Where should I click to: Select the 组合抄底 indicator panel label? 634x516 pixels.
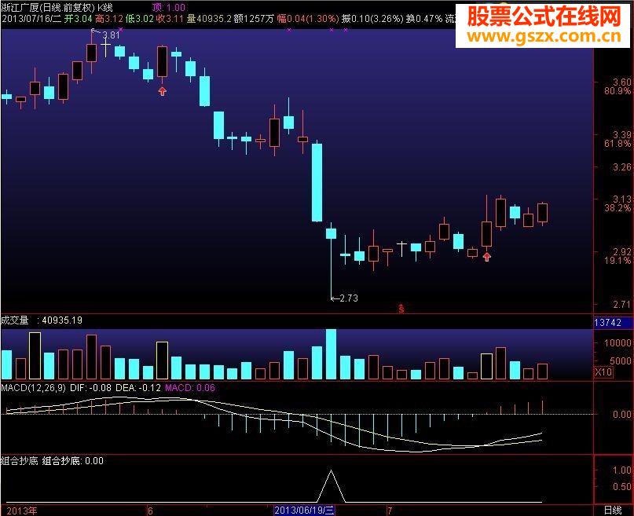pos(20,461)
